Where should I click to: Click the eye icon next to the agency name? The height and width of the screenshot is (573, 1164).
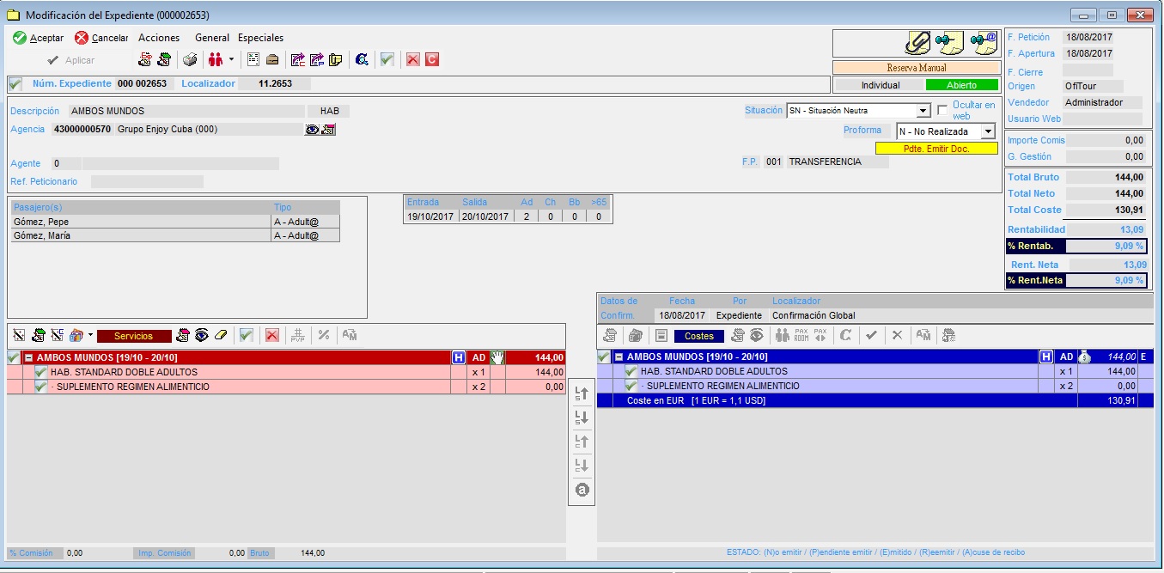tap(312, 130)
